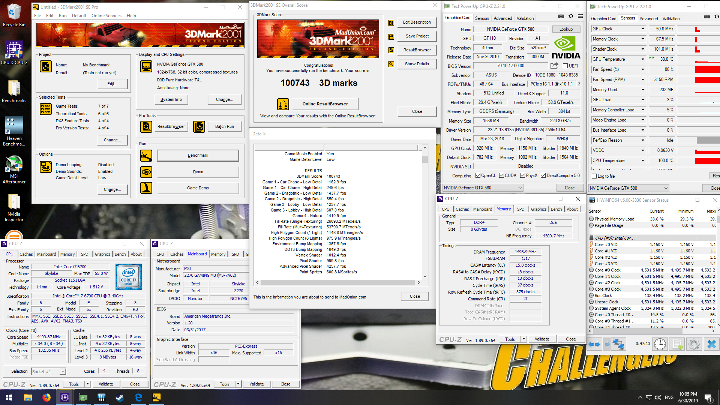Switch to Caches tab in CPU-Z CPU window
This screenshot has width=720, height=405.
[x=26, y=254]
